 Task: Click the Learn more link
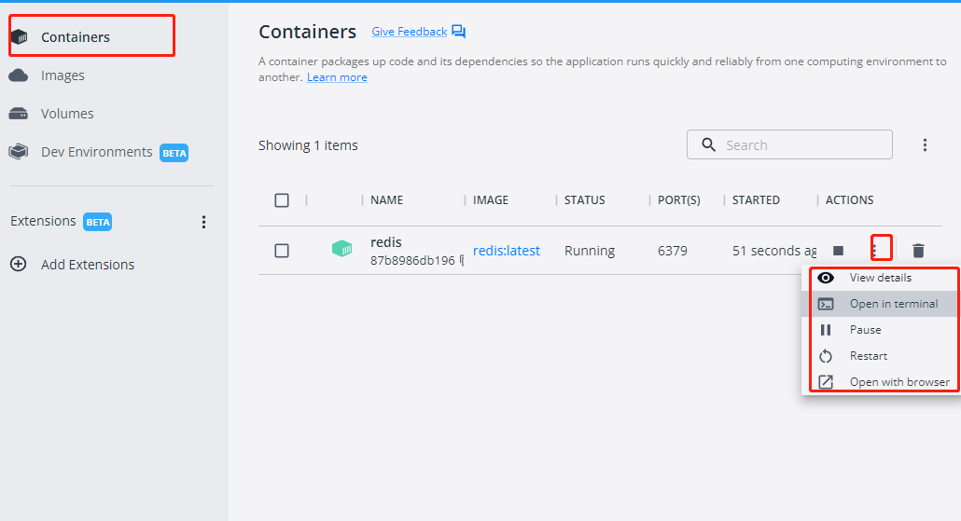337,77
